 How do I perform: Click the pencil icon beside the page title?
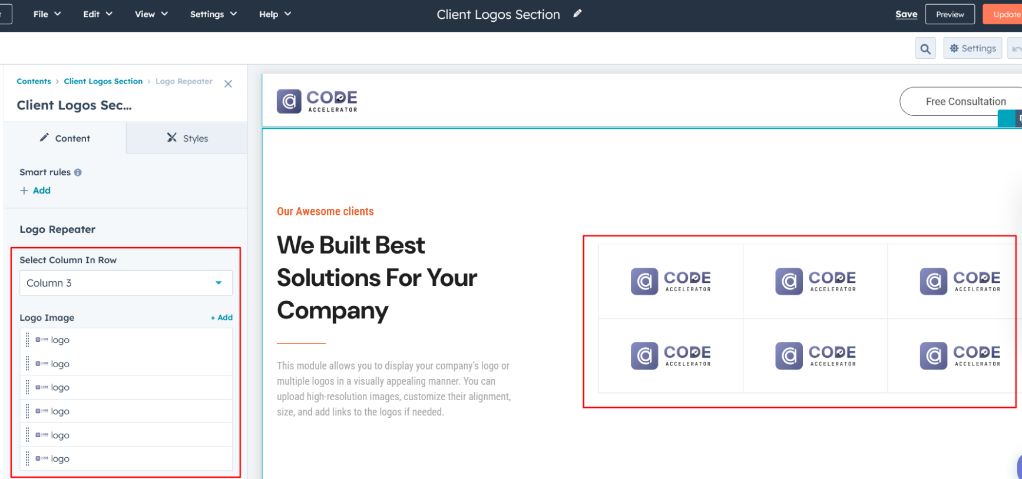click(x=577, y=14)
